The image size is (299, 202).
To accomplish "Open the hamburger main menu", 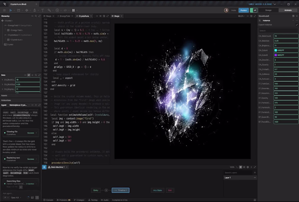I will click(4, 10).
